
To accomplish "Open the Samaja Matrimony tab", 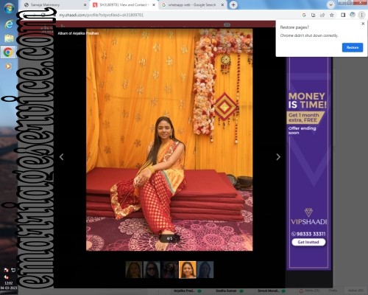I will (x=54, y=4).
